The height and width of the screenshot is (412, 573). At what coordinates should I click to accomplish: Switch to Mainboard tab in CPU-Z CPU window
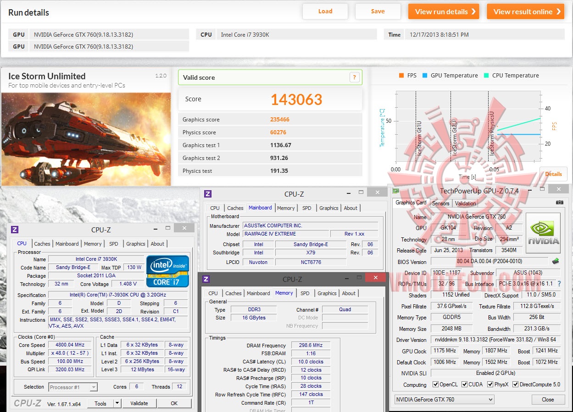click(67, 244)
